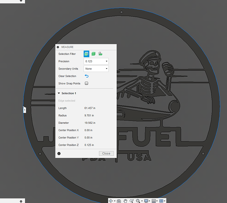Collapse the MEASURE panel header icon
227x203 pixels.
[58, 47]
